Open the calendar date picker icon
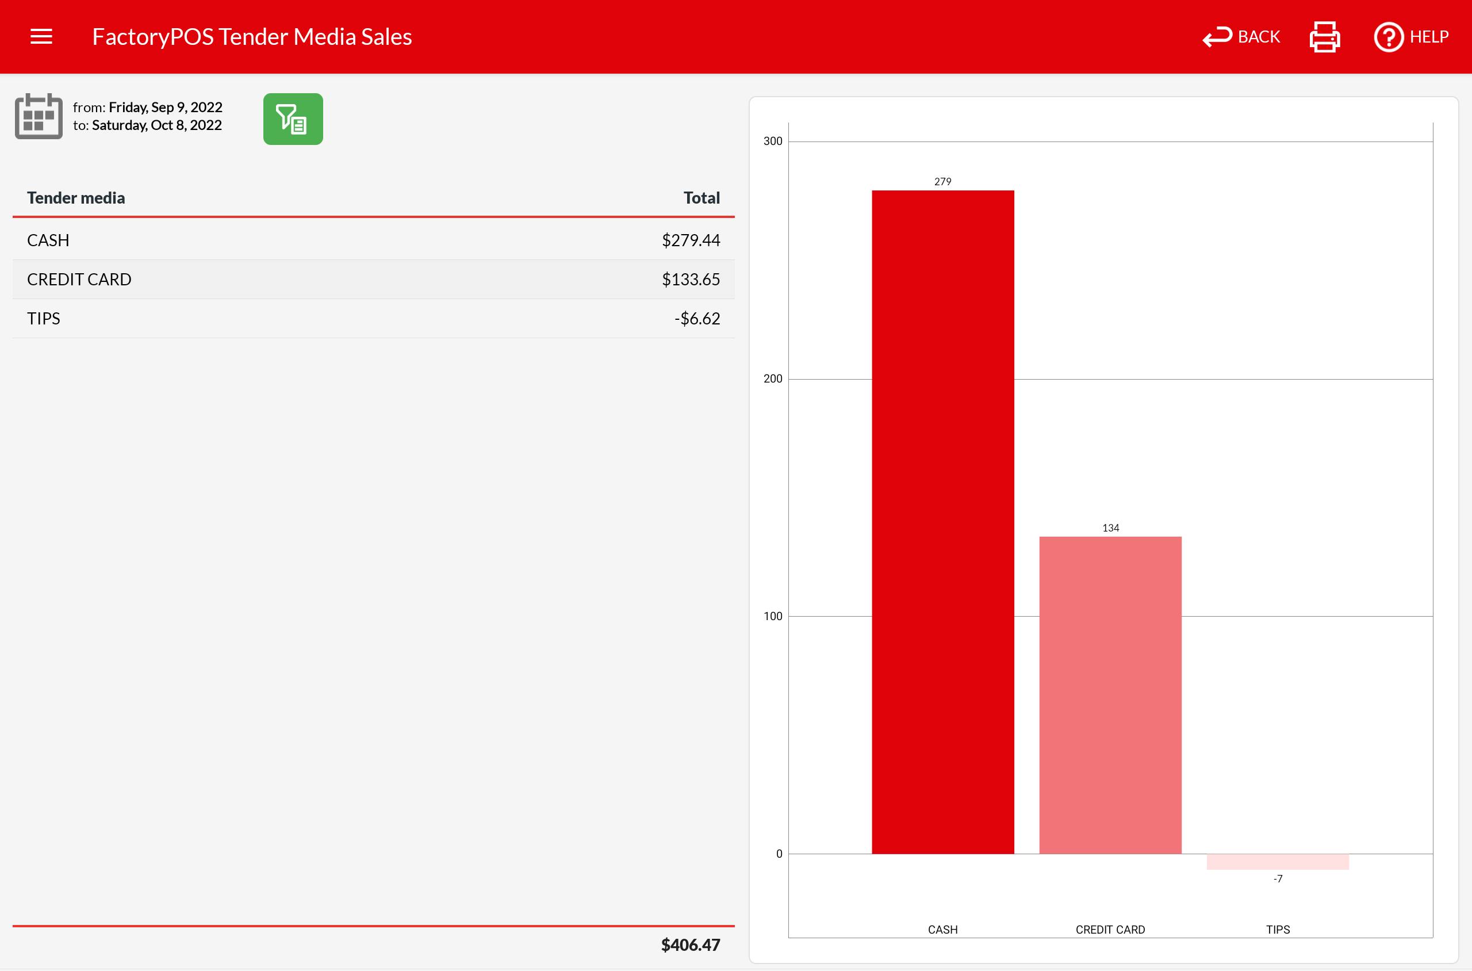This screenshot has height=971, width=1472. coord(39,116)
